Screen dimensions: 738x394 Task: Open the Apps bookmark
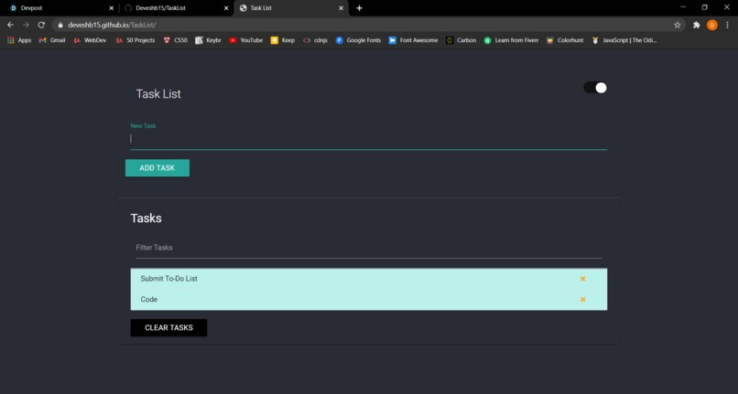click(19, 40)
